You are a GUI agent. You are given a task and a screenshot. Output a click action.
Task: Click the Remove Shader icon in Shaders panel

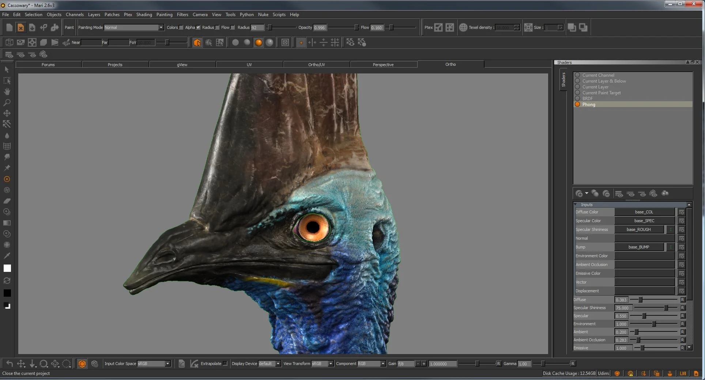607,194
